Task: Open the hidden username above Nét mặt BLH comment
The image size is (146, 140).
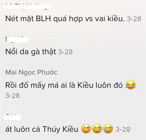Action: pos(27,7)
